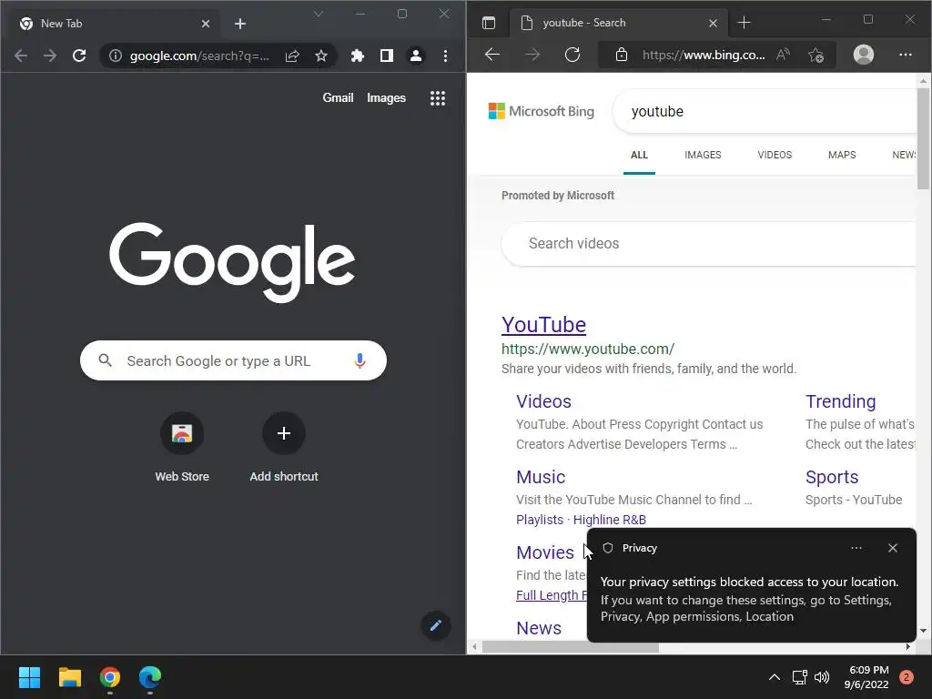Open Chrome Extensions puzzle icon

tap(357, 56)
